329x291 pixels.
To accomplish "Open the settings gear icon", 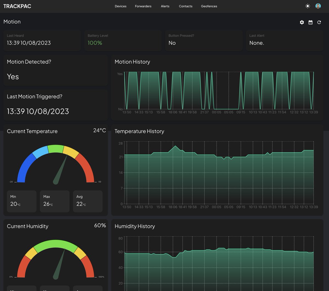I will tap(302, 22).
